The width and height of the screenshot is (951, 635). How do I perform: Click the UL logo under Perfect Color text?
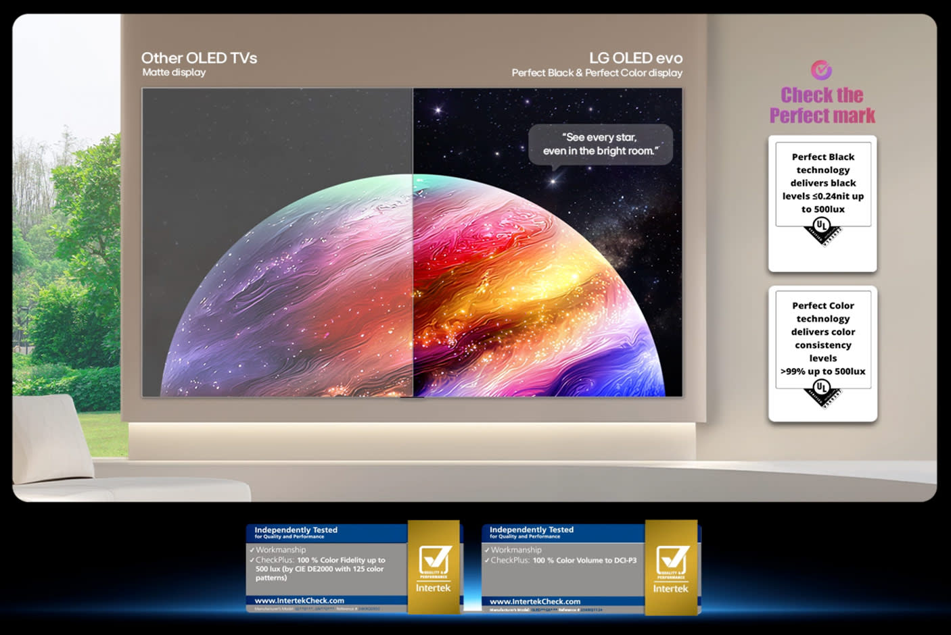pyautogui.click(x=822, y=394)
